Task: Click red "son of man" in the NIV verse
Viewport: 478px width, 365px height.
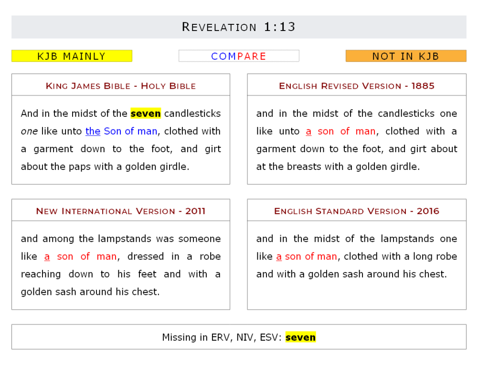Action: coord(87,257)
